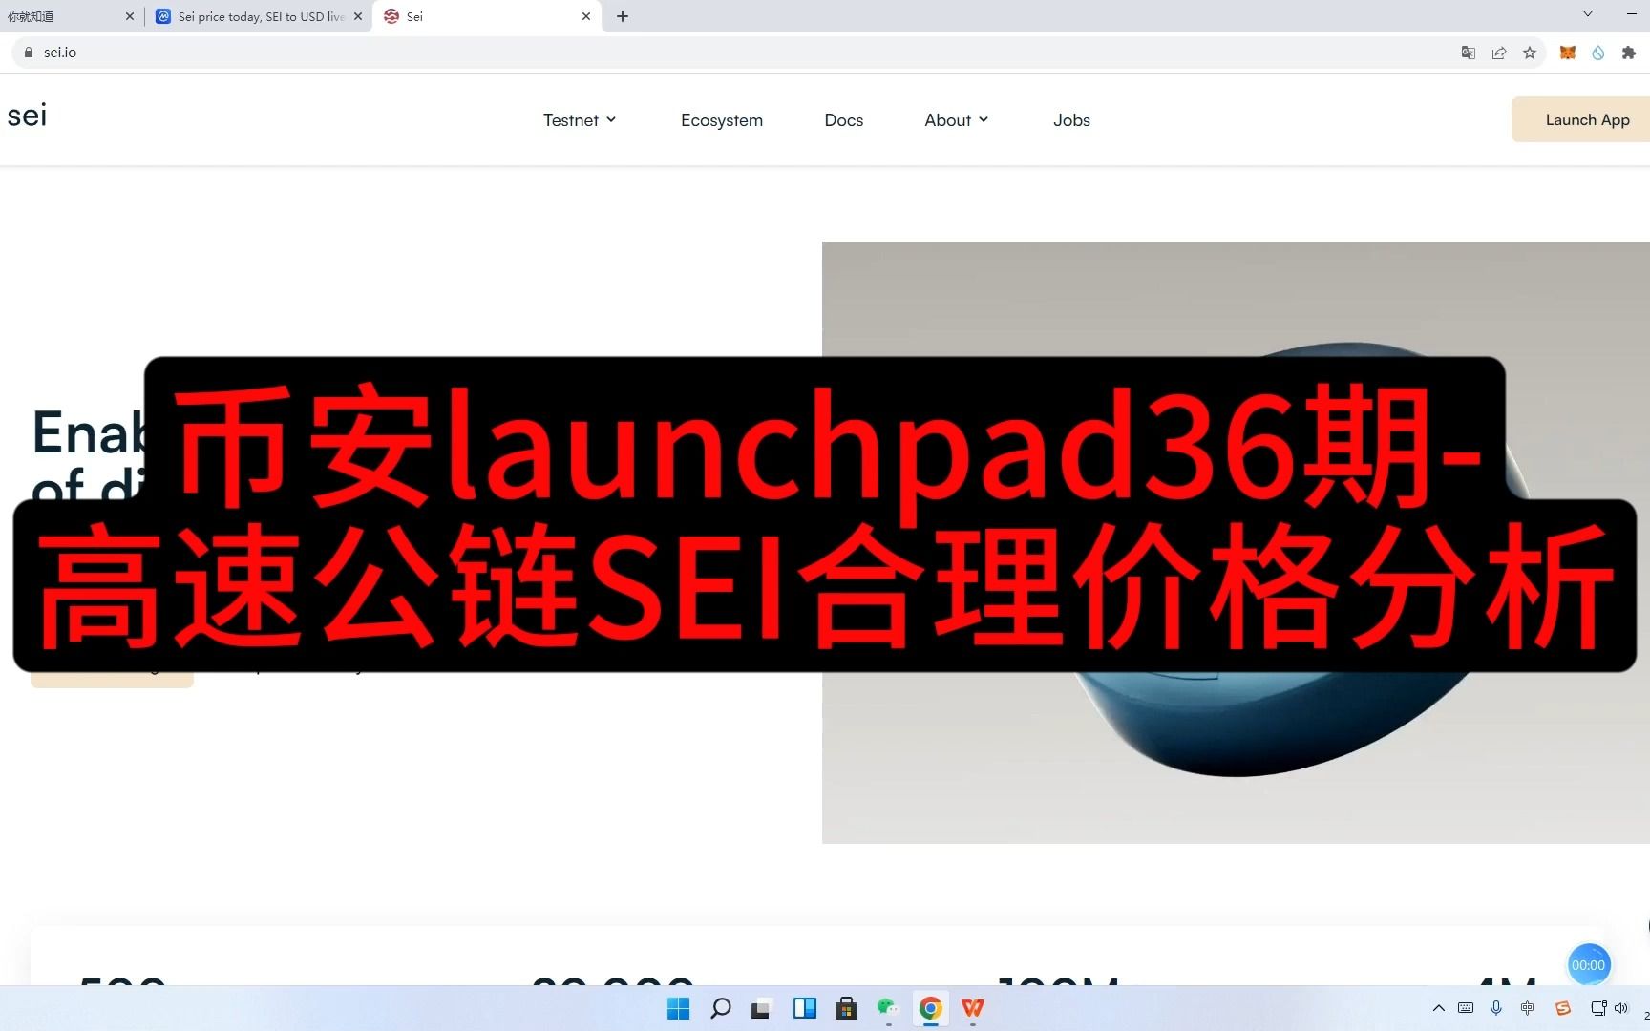Expand the About menu
The height and width of the screenshot is (1031, 1650).
click(x=956, y=120)
